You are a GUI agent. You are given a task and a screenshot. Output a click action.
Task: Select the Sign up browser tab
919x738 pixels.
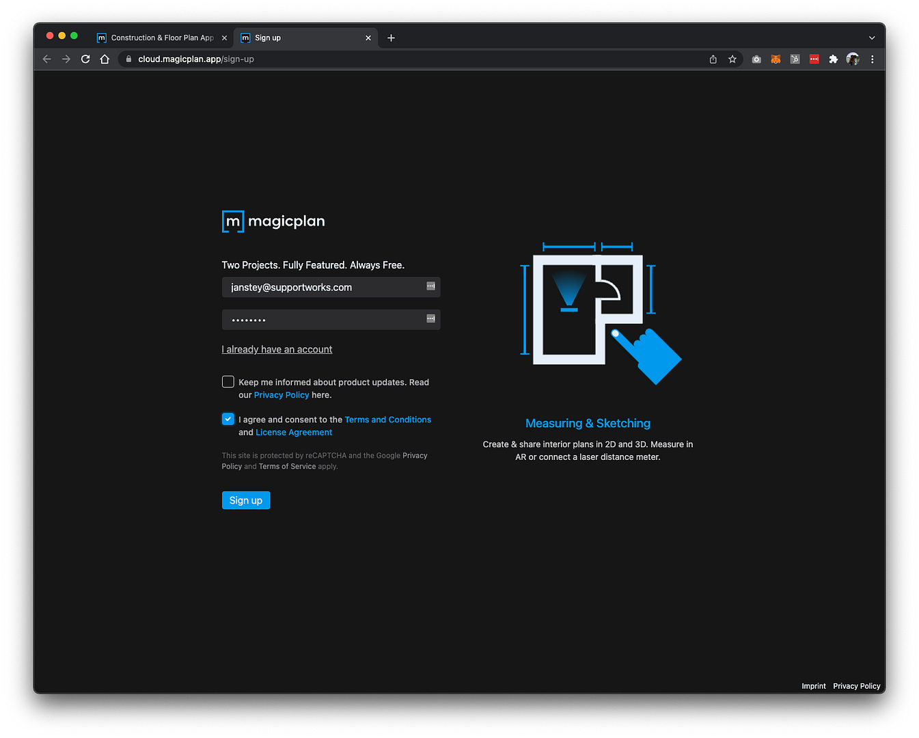pyautogui.click(x=305, y=38)
